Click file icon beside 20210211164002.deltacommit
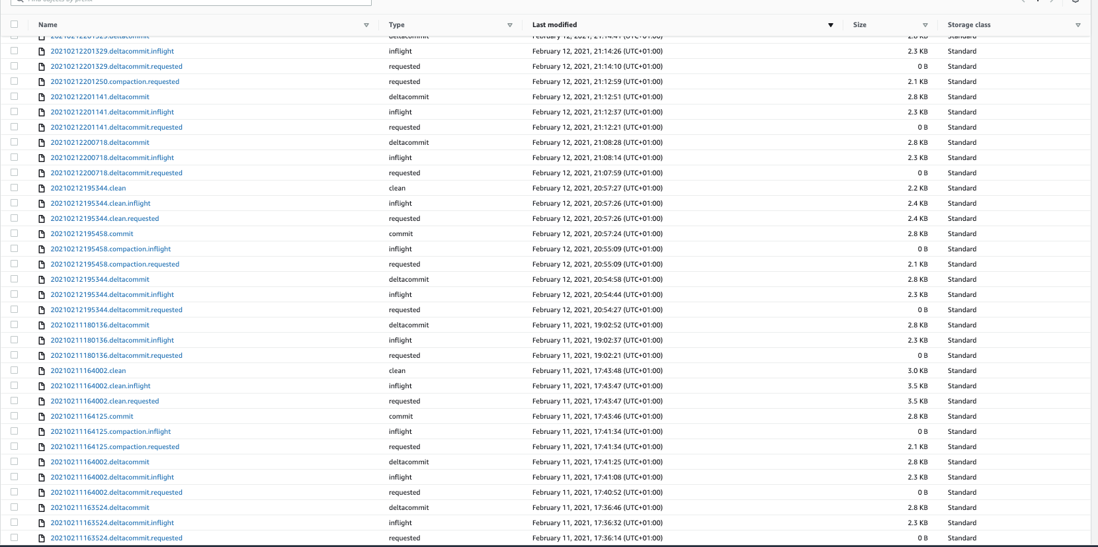This screenshot has height=547, width=1098. tap(42, 462)
